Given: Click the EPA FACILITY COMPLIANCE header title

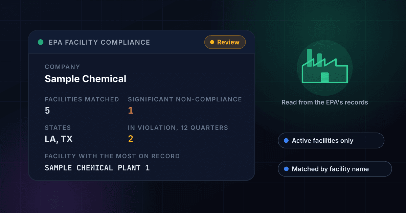Looking at the screenshot, I should click(x=99, y=42).
